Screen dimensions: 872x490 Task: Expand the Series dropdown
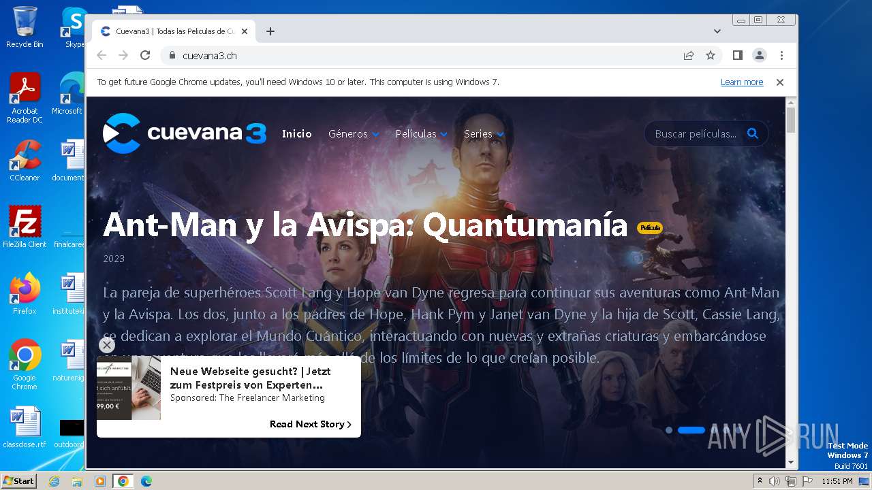tap(484, 134)
